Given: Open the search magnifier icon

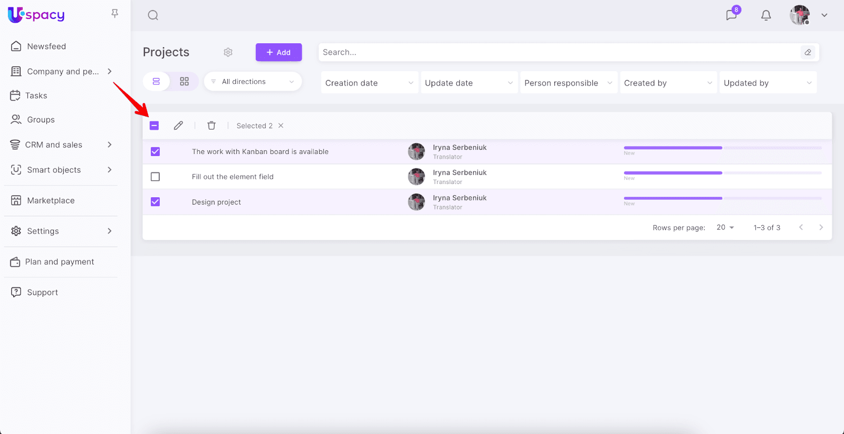Looking at the screenshot, I should click(x=153, y=15).
